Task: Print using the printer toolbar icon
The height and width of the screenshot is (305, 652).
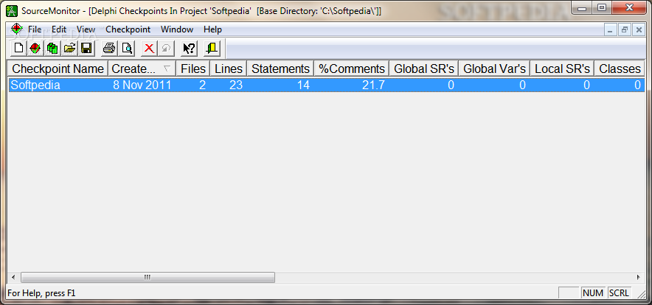Action: pos(109,48)
